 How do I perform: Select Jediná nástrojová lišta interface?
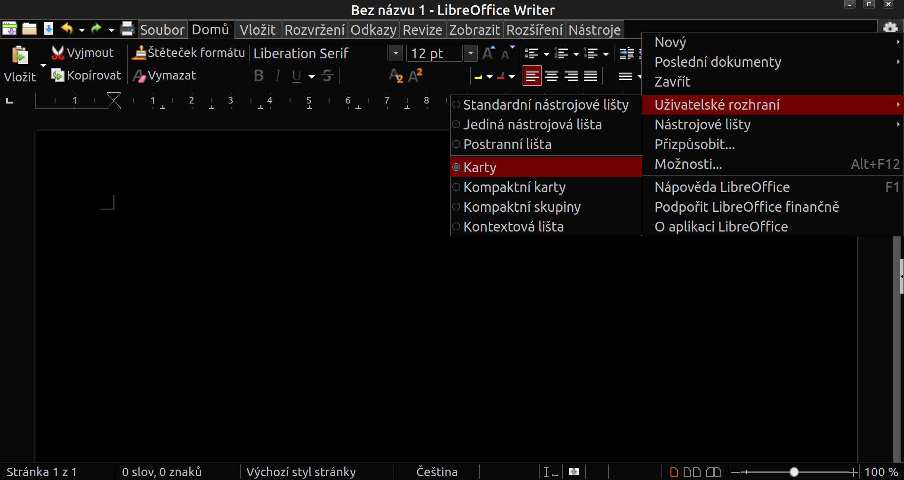click(546, 124)
